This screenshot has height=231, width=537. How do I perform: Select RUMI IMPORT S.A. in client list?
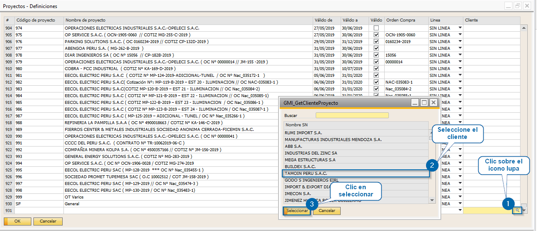[356, 133]
